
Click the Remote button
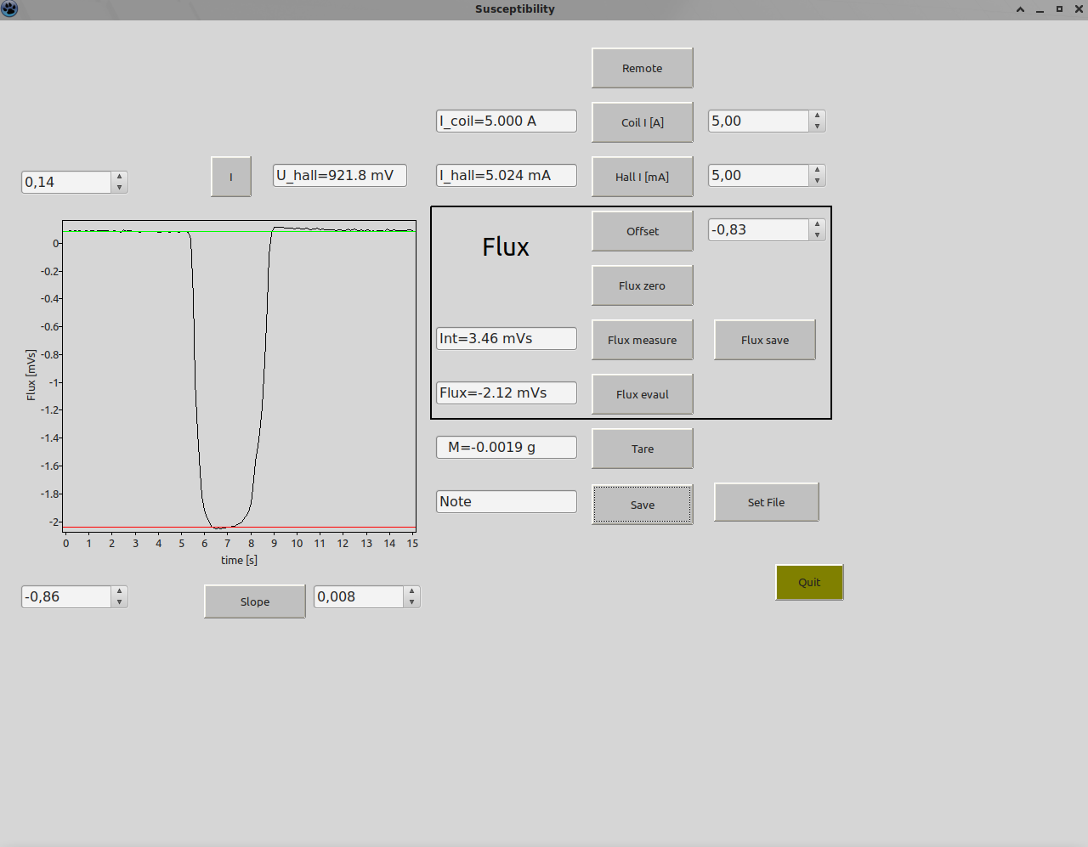[643, 68]
